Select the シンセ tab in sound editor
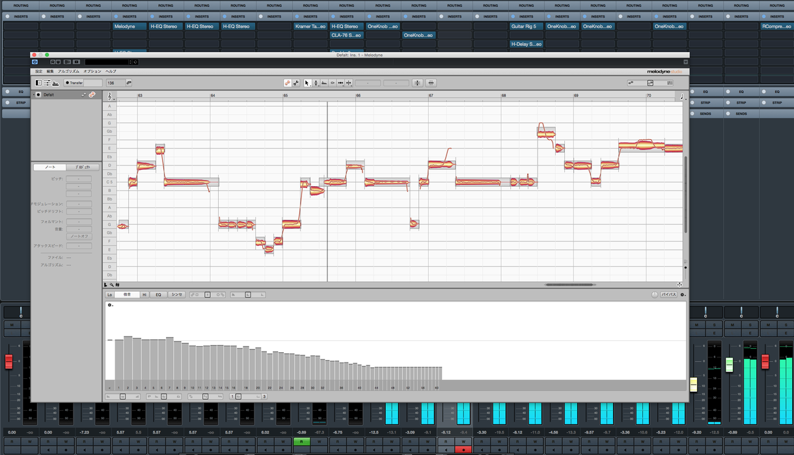Screen dimensions: 794x455 point(177,295)
